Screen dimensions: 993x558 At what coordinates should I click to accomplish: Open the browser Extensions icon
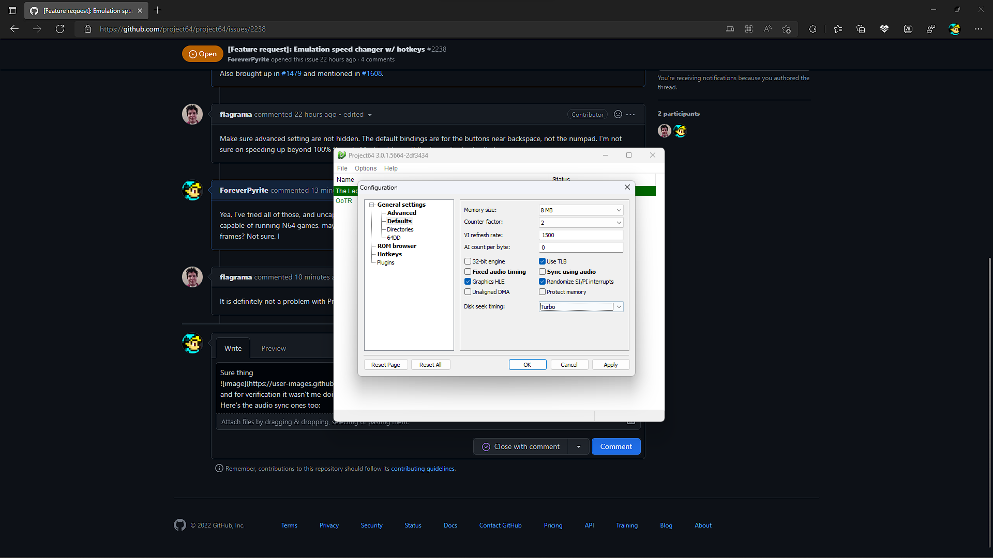pos(813,29)
